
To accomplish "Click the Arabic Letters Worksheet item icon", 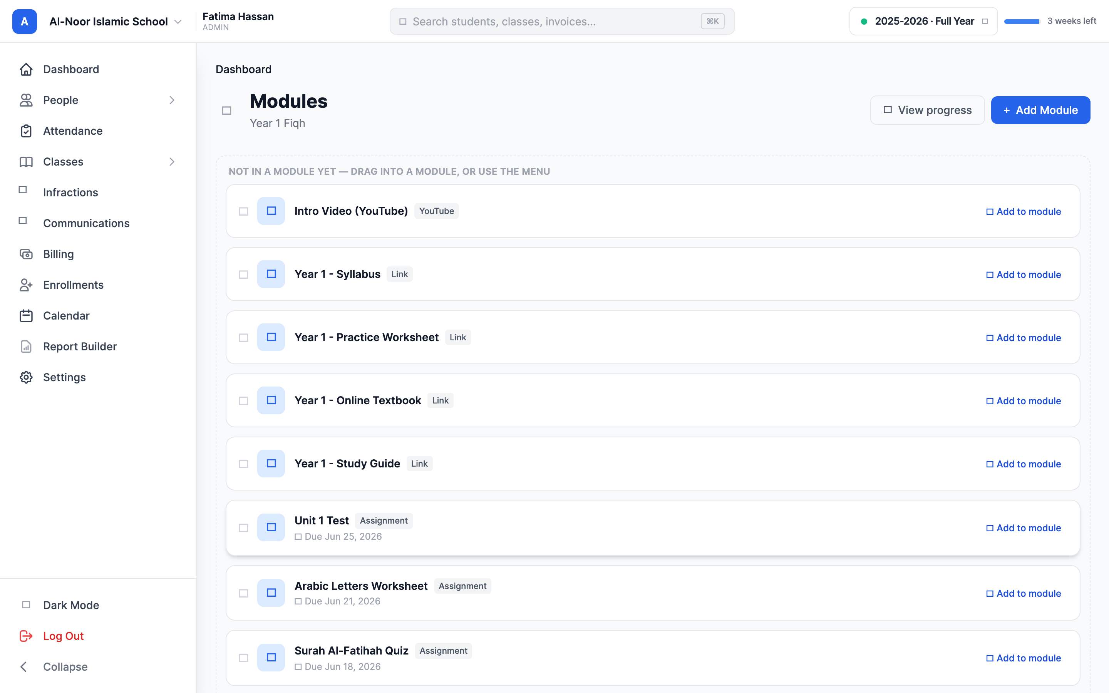I will 271,593.
